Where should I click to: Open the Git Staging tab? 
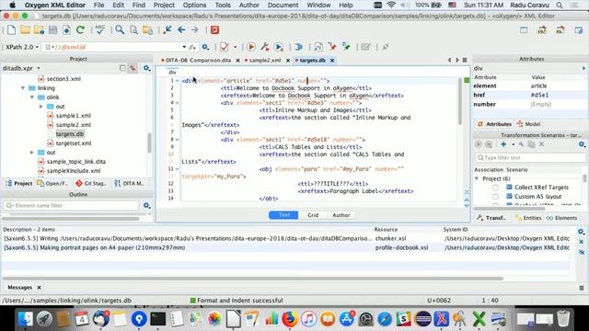tap(91, 184)
